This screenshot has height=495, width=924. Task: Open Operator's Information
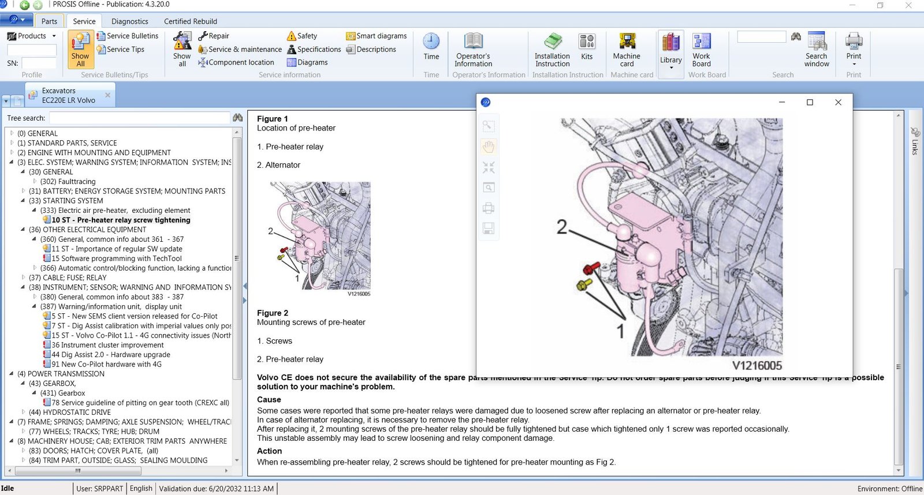pyautogui.click(x=473, y=50)
